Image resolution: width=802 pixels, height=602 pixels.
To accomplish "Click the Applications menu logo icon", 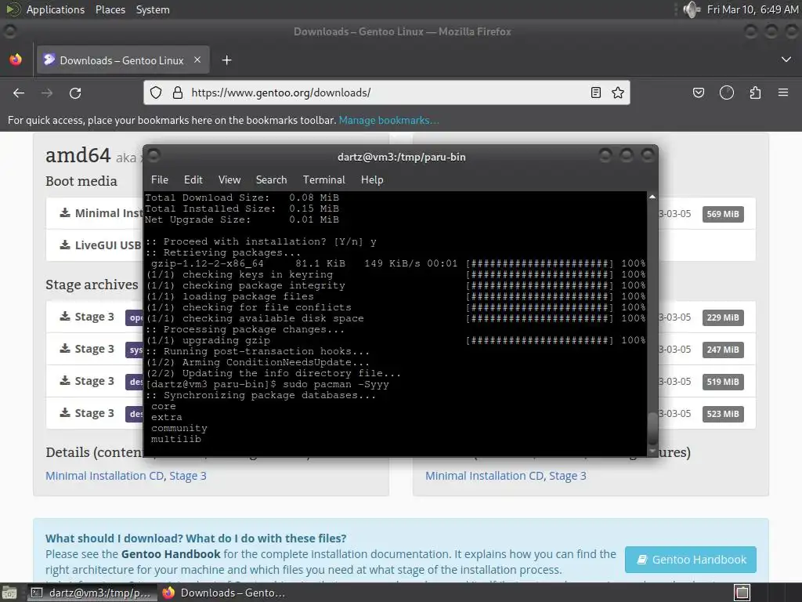I will (13, 9).
